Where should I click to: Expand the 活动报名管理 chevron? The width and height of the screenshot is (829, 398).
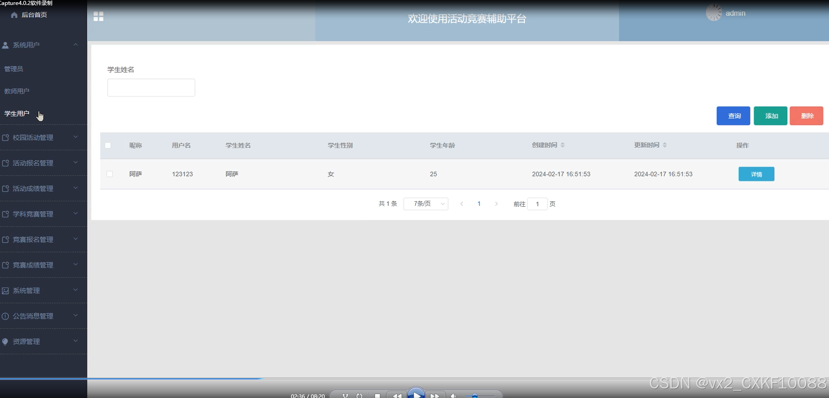pyautogui.click(x=75, y=162)
